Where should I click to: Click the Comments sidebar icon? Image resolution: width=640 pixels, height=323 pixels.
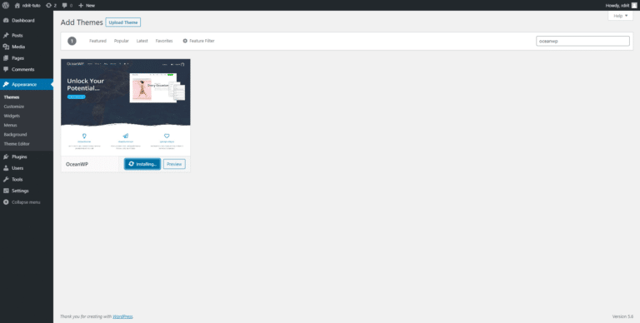(x=6, y=69)
